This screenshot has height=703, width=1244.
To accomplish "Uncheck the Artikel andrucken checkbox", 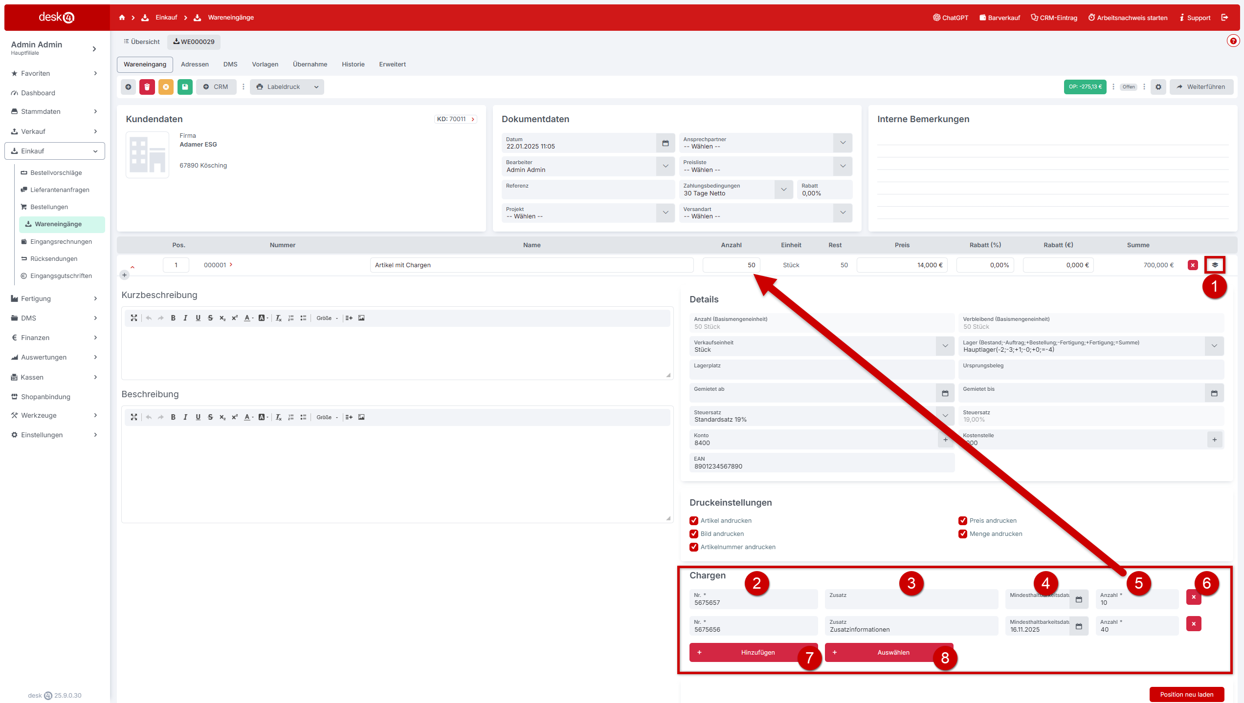I will pyautogui.click(x=694, y=521).
